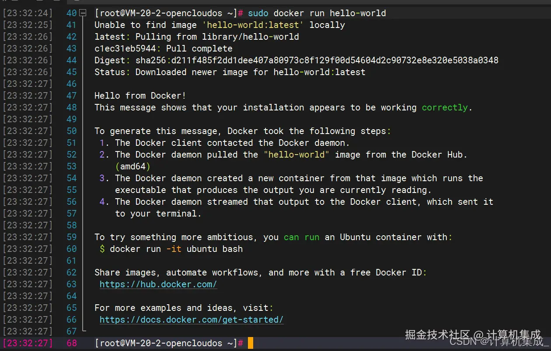Click the pink [23:32:27] timestamp on line 68
Viewport: 551px width, 351px height.
(x=27, y=343)
